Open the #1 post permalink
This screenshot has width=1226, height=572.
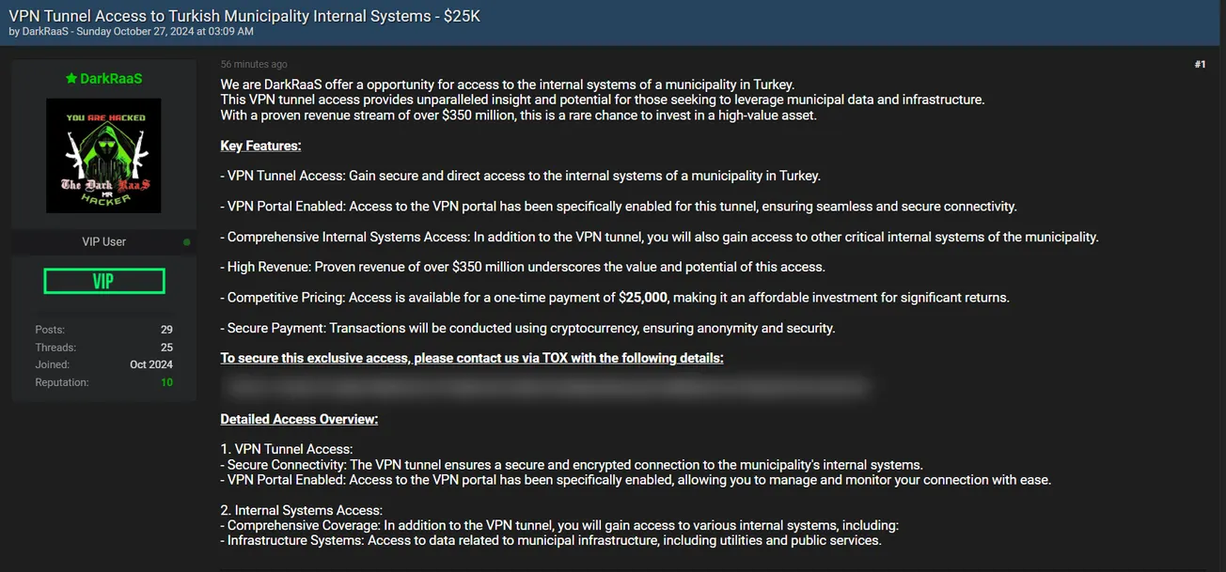tap(1200, 65)
